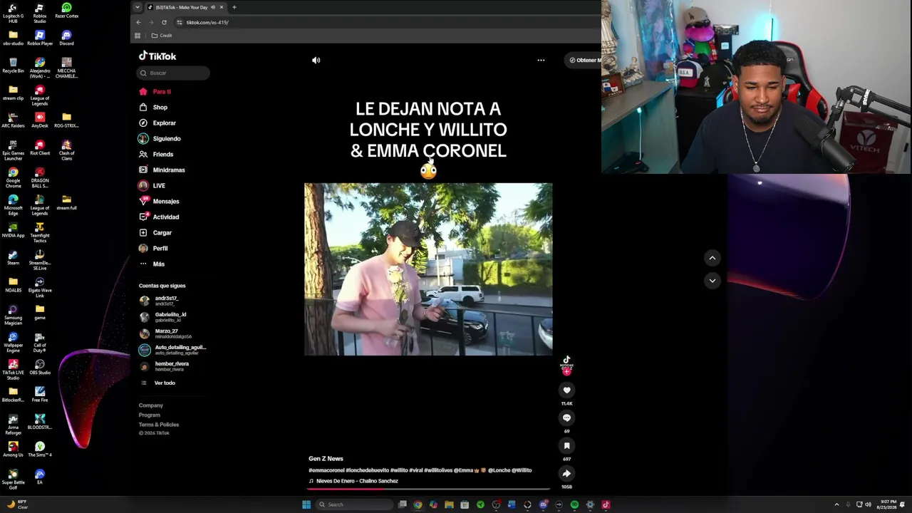Open the Windows Start menu
Viewport: 912px width, 513px height.
tap(306, 504)
